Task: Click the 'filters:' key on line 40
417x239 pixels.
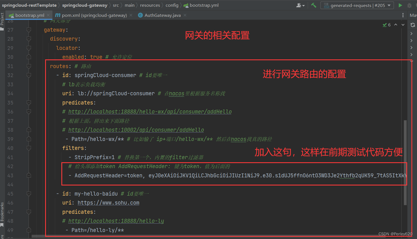Action: pos(74,148)
